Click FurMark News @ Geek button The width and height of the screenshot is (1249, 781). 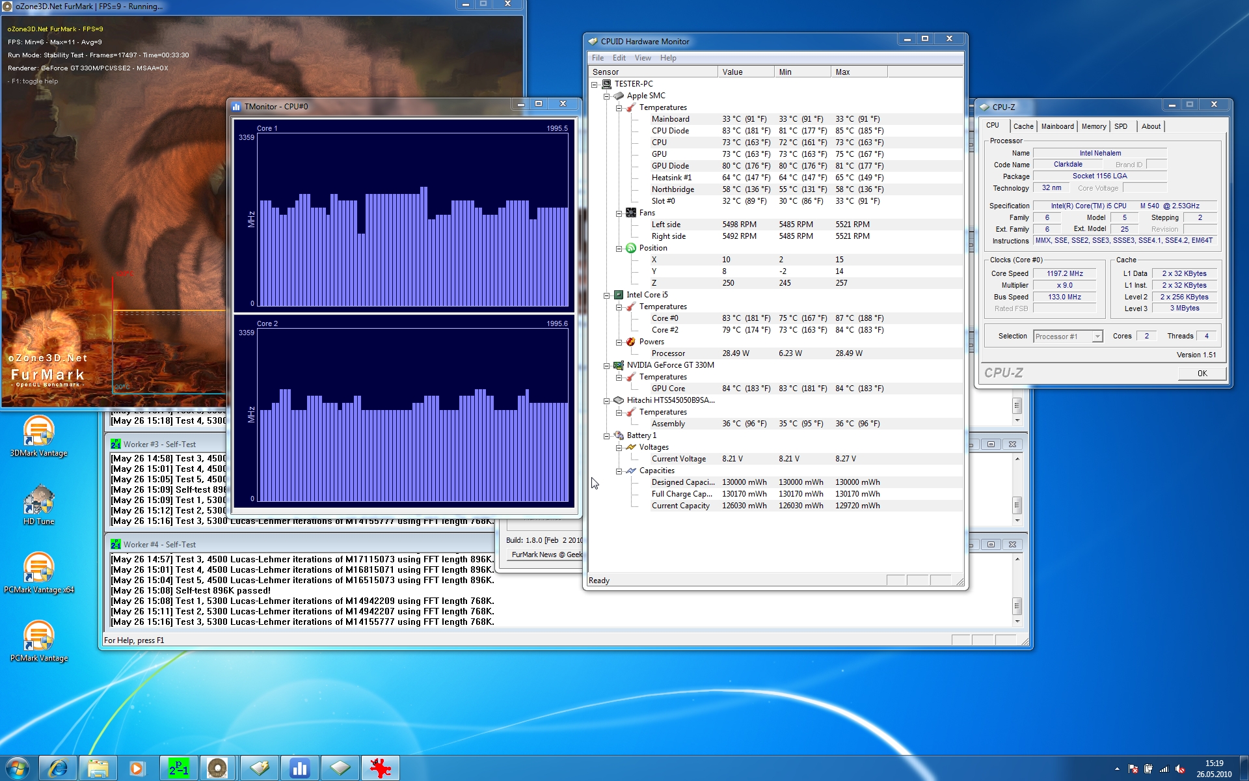click(x=546, y=555)
